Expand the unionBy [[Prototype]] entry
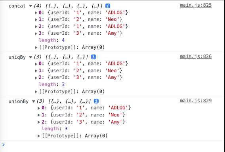The width and height of the screenshot is (225, 152). (x=39, y=136)
